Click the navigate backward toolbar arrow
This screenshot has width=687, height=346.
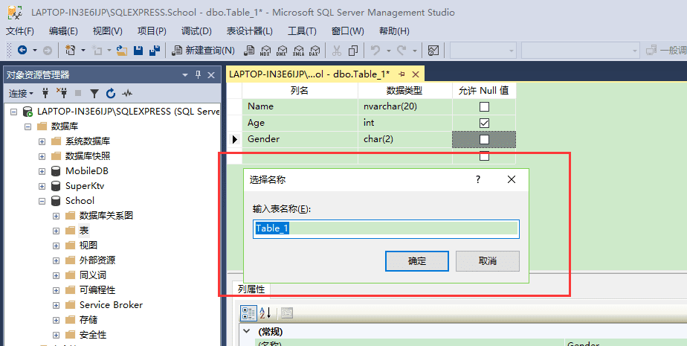pyautogui.click(x=22, y=51)
